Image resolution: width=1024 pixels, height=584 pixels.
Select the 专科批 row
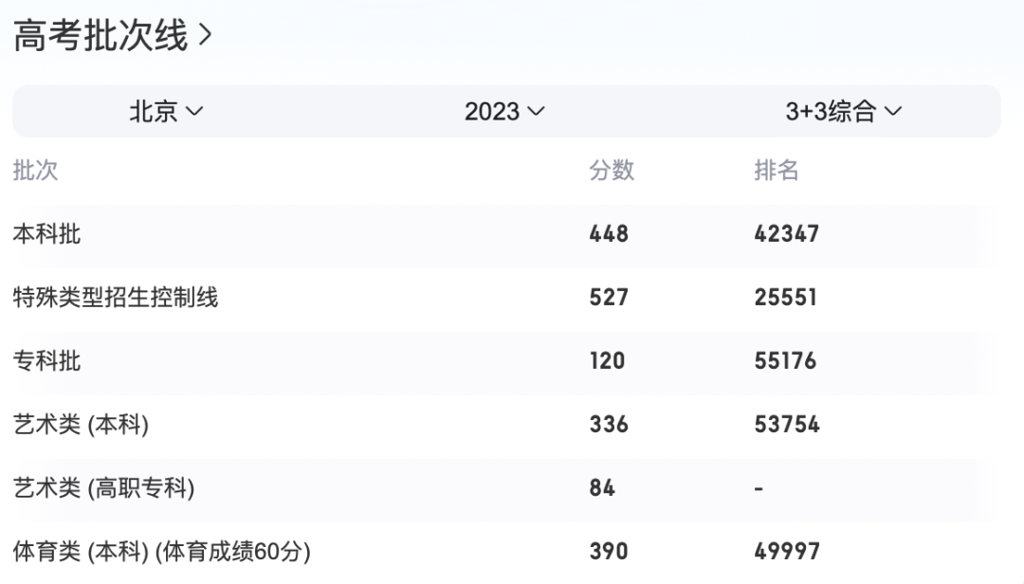point(46,361)
